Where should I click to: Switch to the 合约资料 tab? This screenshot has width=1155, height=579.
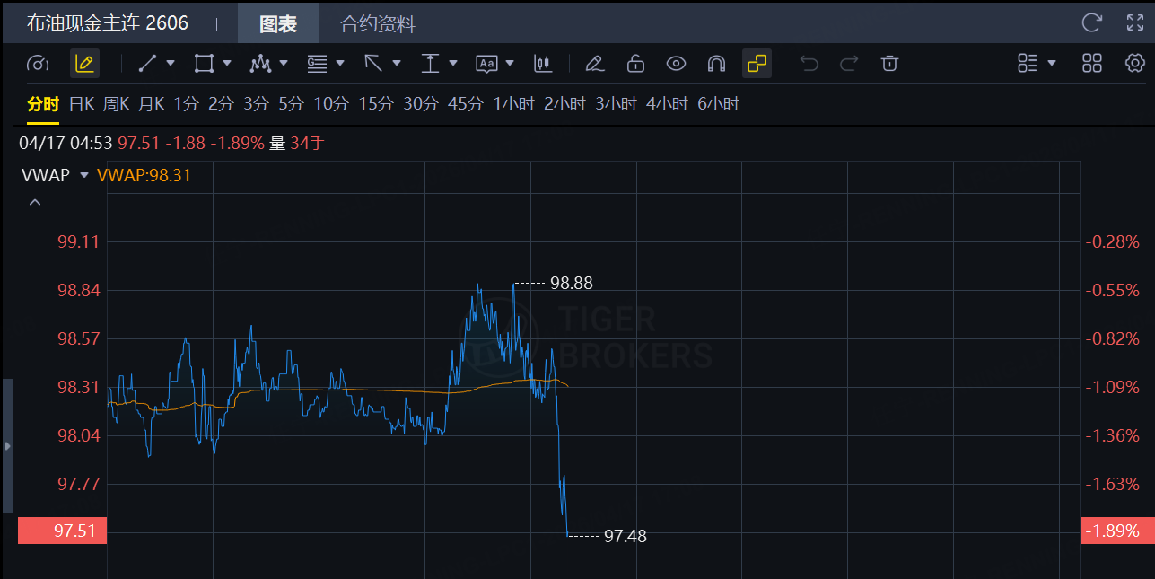(378, 23)
